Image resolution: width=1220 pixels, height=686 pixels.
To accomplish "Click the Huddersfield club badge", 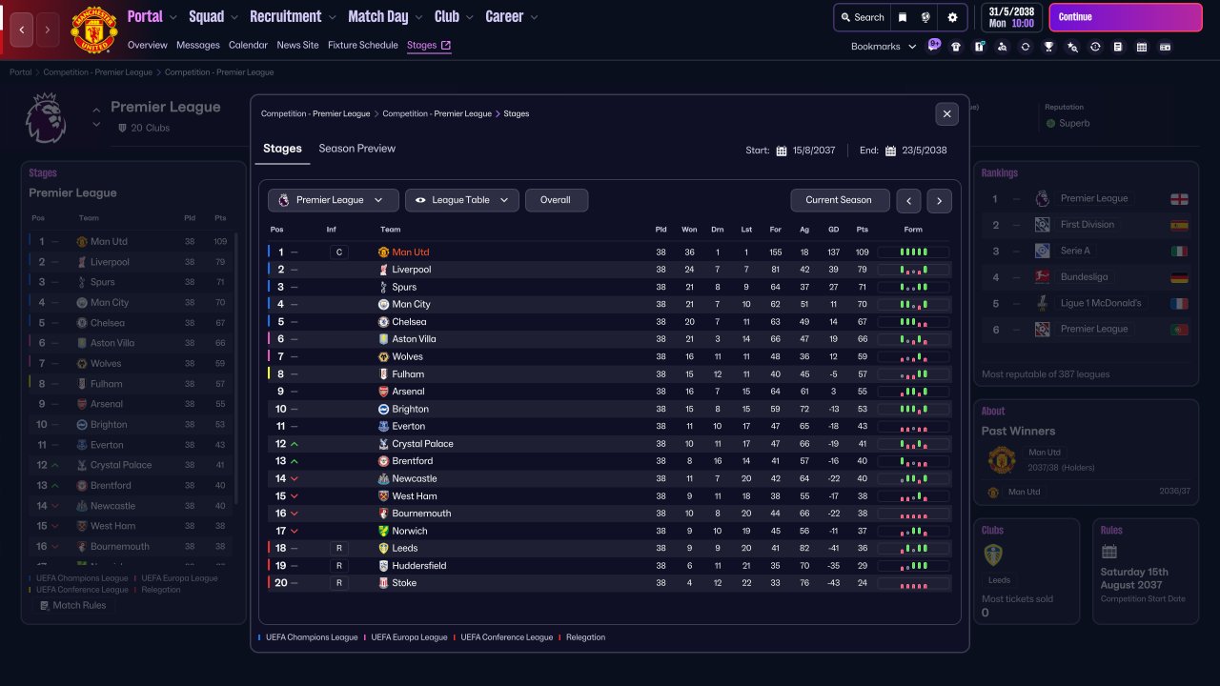I will point(383,566).
